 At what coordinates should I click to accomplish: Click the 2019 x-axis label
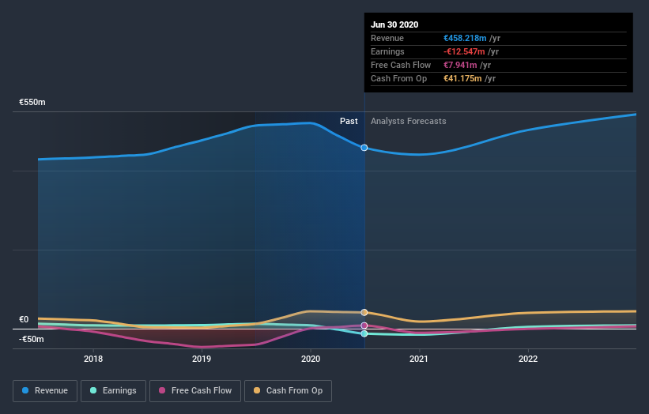(x=202, y=359)
